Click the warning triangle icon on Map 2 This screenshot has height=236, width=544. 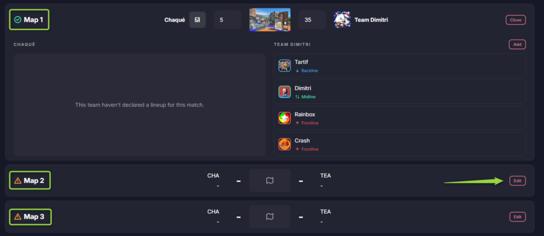18,180
